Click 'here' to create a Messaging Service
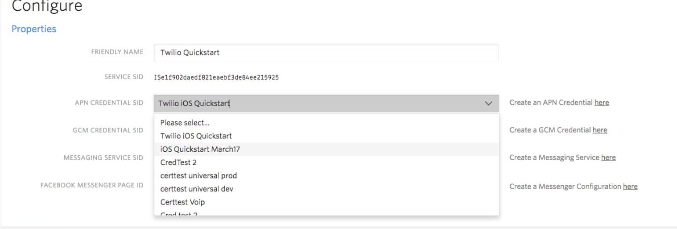This screenshot has height=229, width=677. click(608, 158)
